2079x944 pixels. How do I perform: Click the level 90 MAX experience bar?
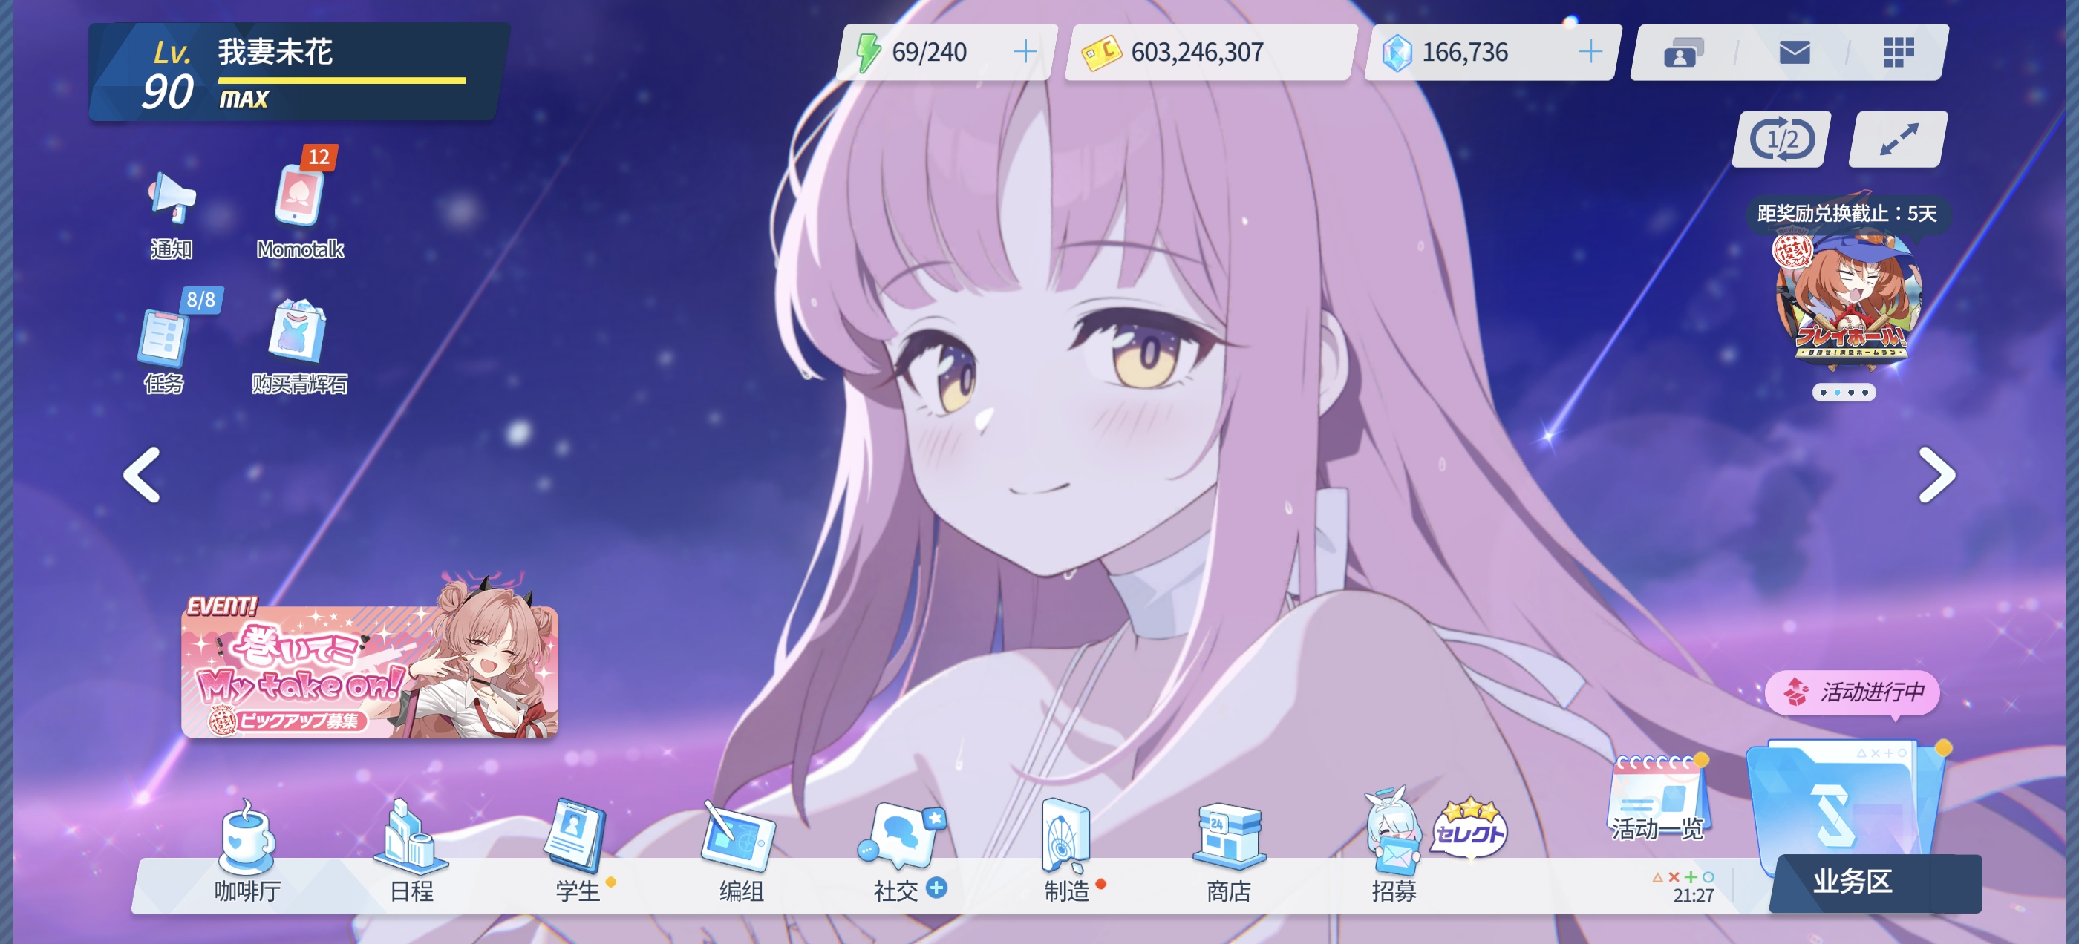tap(342, 81)
